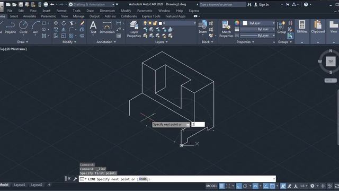Click the Dimension tool
Screen dimensions: 339x191
107,27
